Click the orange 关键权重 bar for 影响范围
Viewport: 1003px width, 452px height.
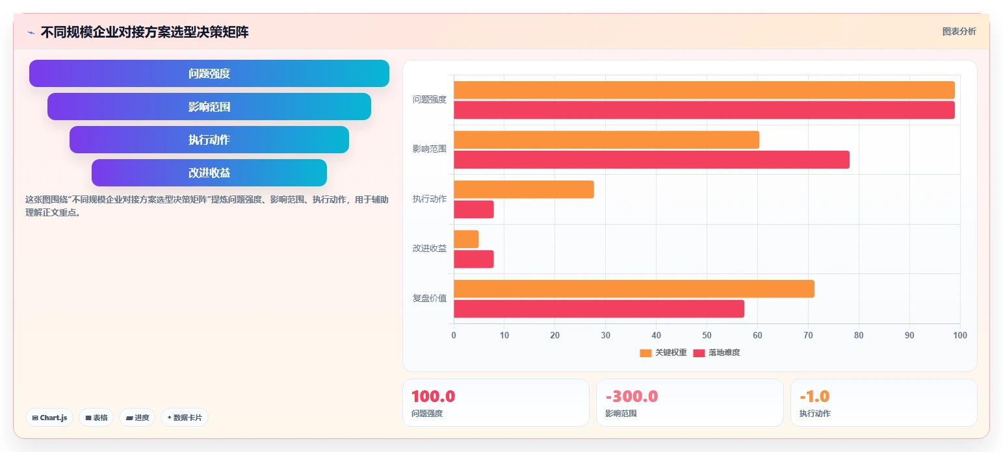pyautogui.click(x=606, y=140)
